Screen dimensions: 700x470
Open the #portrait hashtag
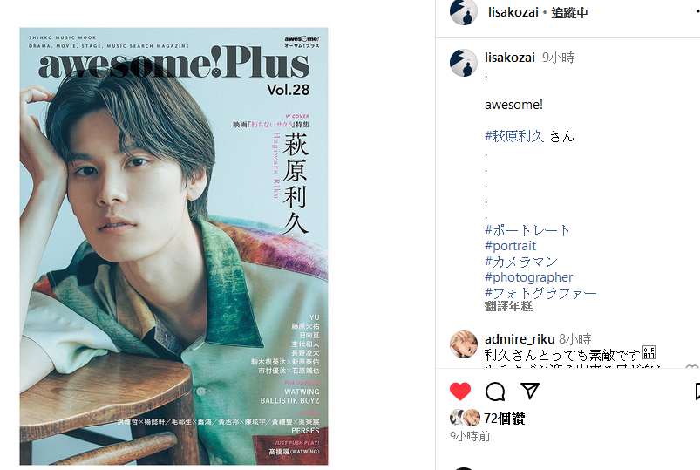click(x=510, y=246)
